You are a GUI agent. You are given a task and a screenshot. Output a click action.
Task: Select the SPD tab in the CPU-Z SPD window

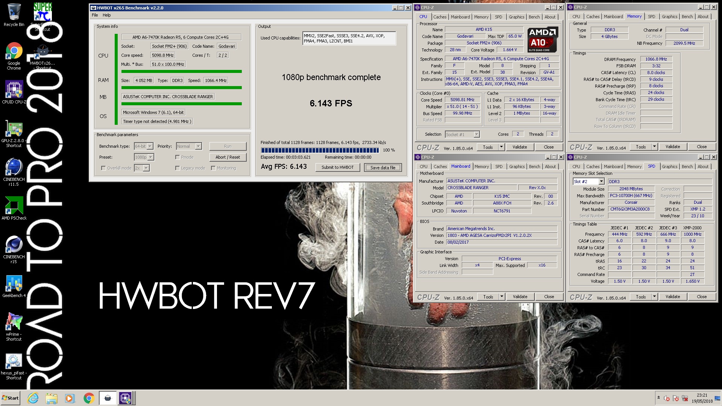tap(651, 166)
